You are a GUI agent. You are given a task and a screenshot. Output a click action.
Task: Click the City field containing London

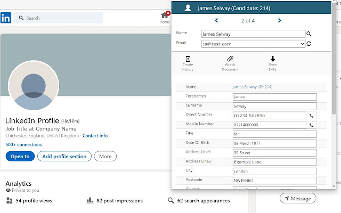coord(275,171)
